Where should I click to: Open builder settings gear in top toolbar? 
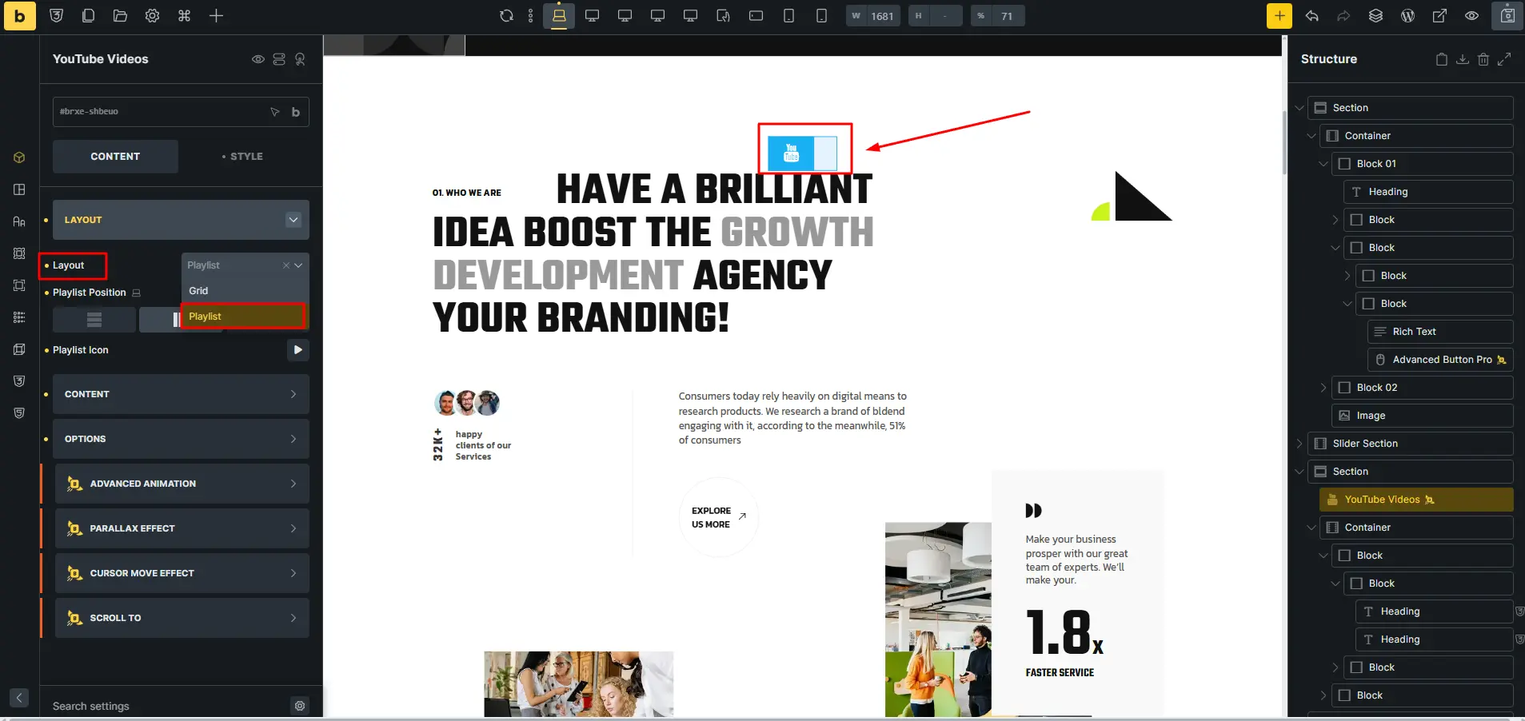(152, 16)
